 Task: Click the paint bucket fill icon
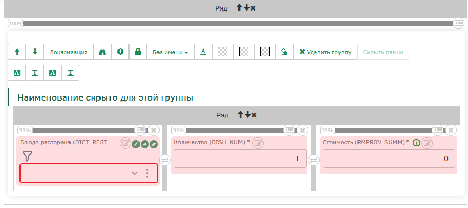pos(284,52)
